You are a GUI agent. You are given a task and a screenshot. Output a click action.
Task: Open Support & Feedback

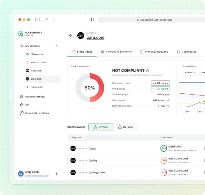[x=34, y=113]
